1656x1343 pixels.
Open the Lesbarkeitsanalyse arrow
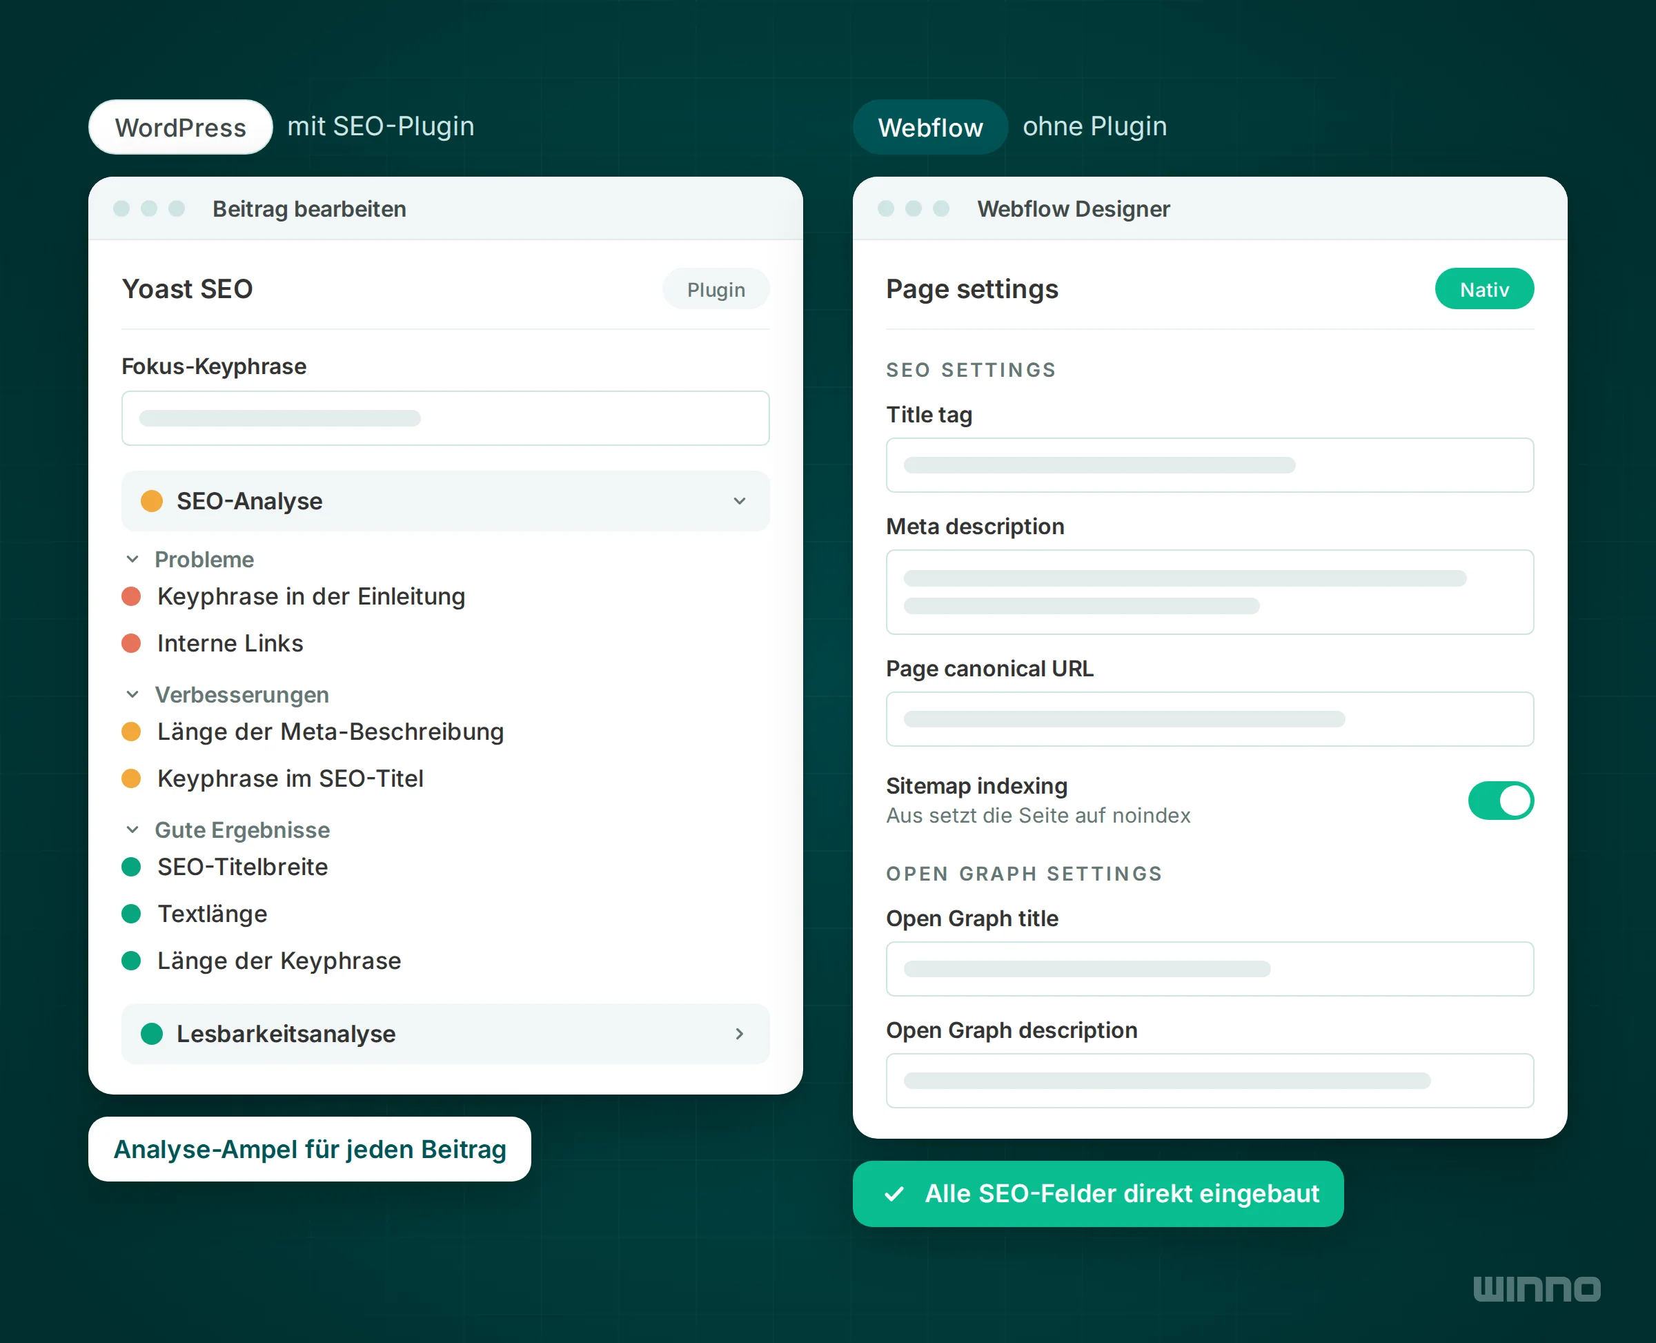point(740,1034)
